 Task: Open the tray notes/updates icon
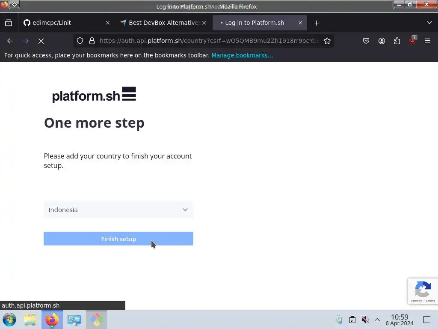click(x=339, y=320)
